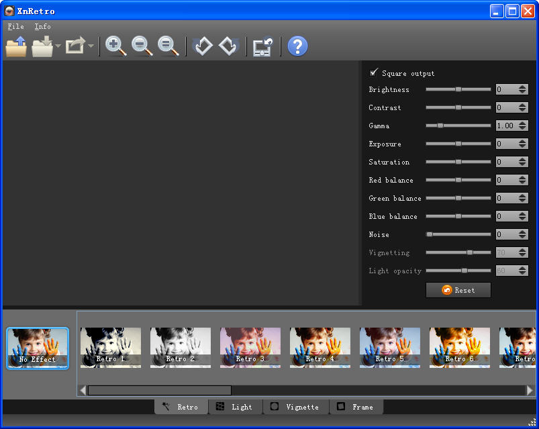Click the effects scrollbar right arrow
This screenshot has height=429, width=539.
coord(530,390)
